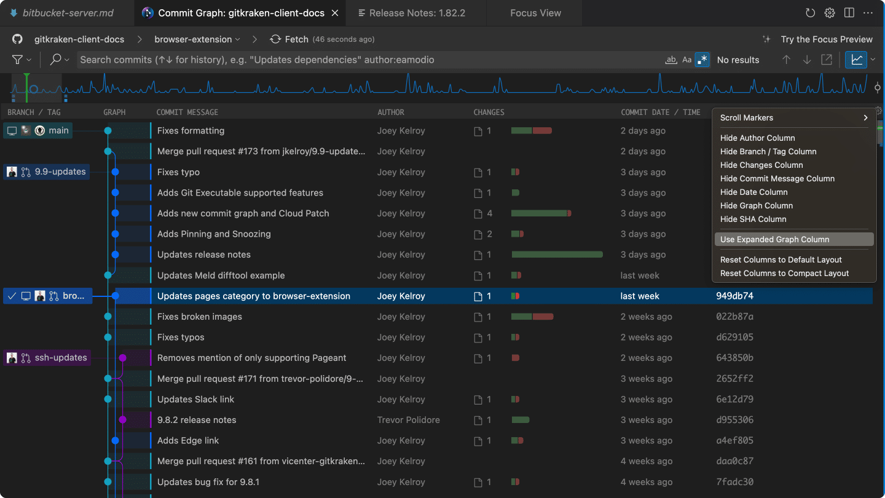The image size is (885, 498).
Task: Click the search commits input field
Action: pos(369,60)
